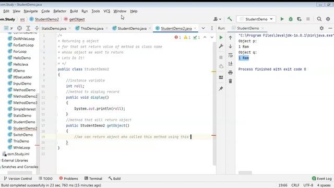Open the VCS menu
The width and height of the screenshot is (334, 188).
(106, 11)
